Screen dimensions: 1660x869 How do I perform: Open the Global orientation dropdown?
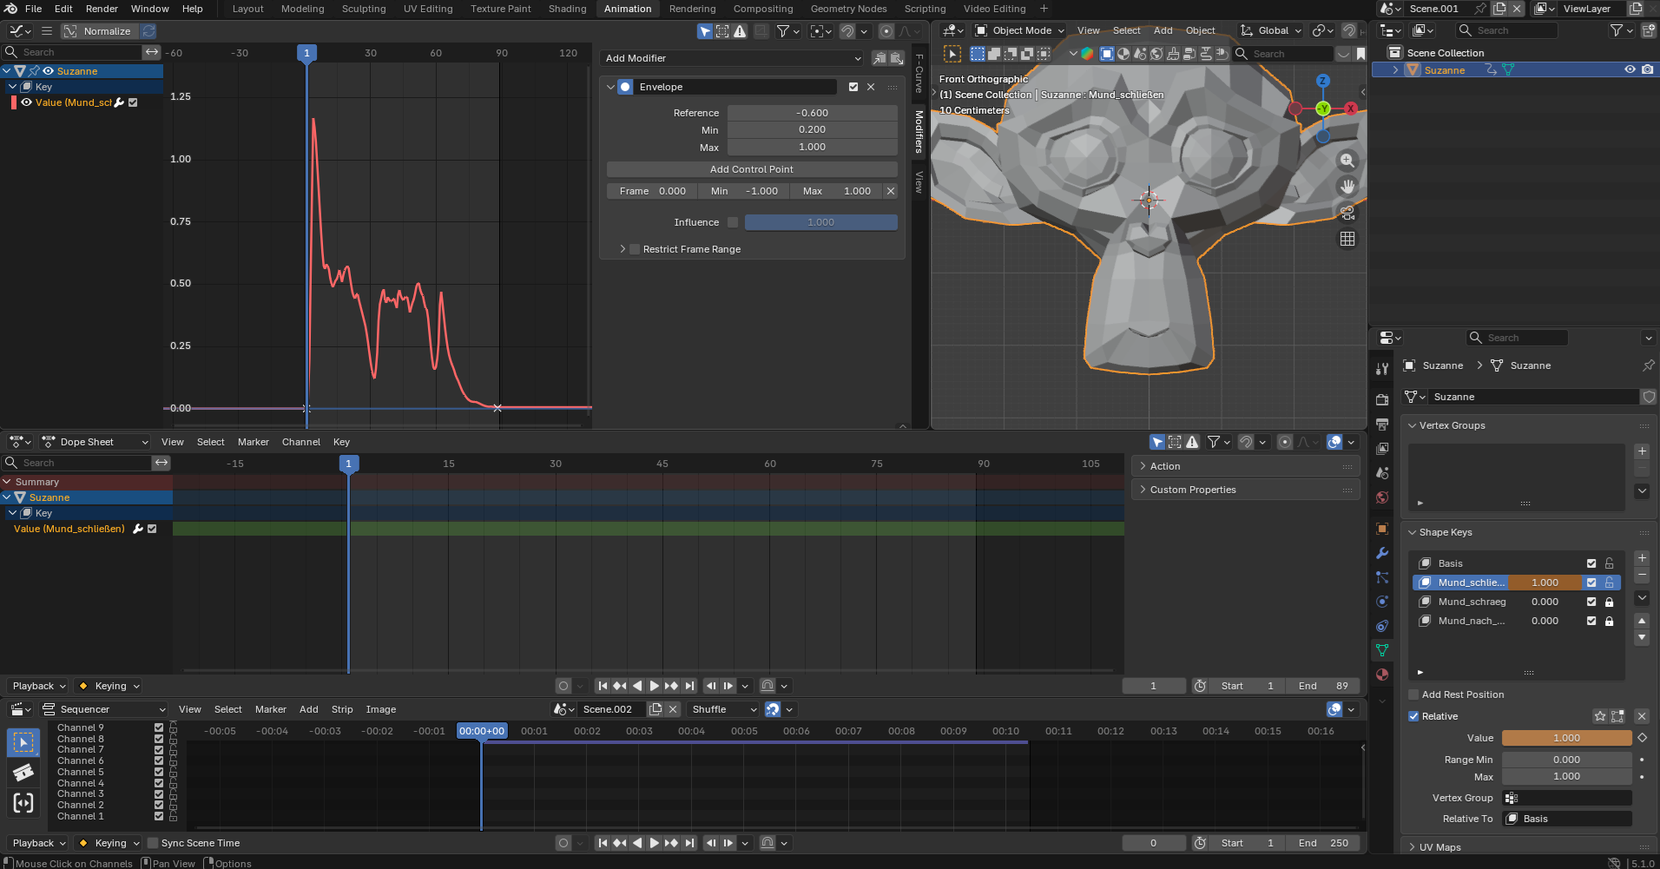[1272, 30]
